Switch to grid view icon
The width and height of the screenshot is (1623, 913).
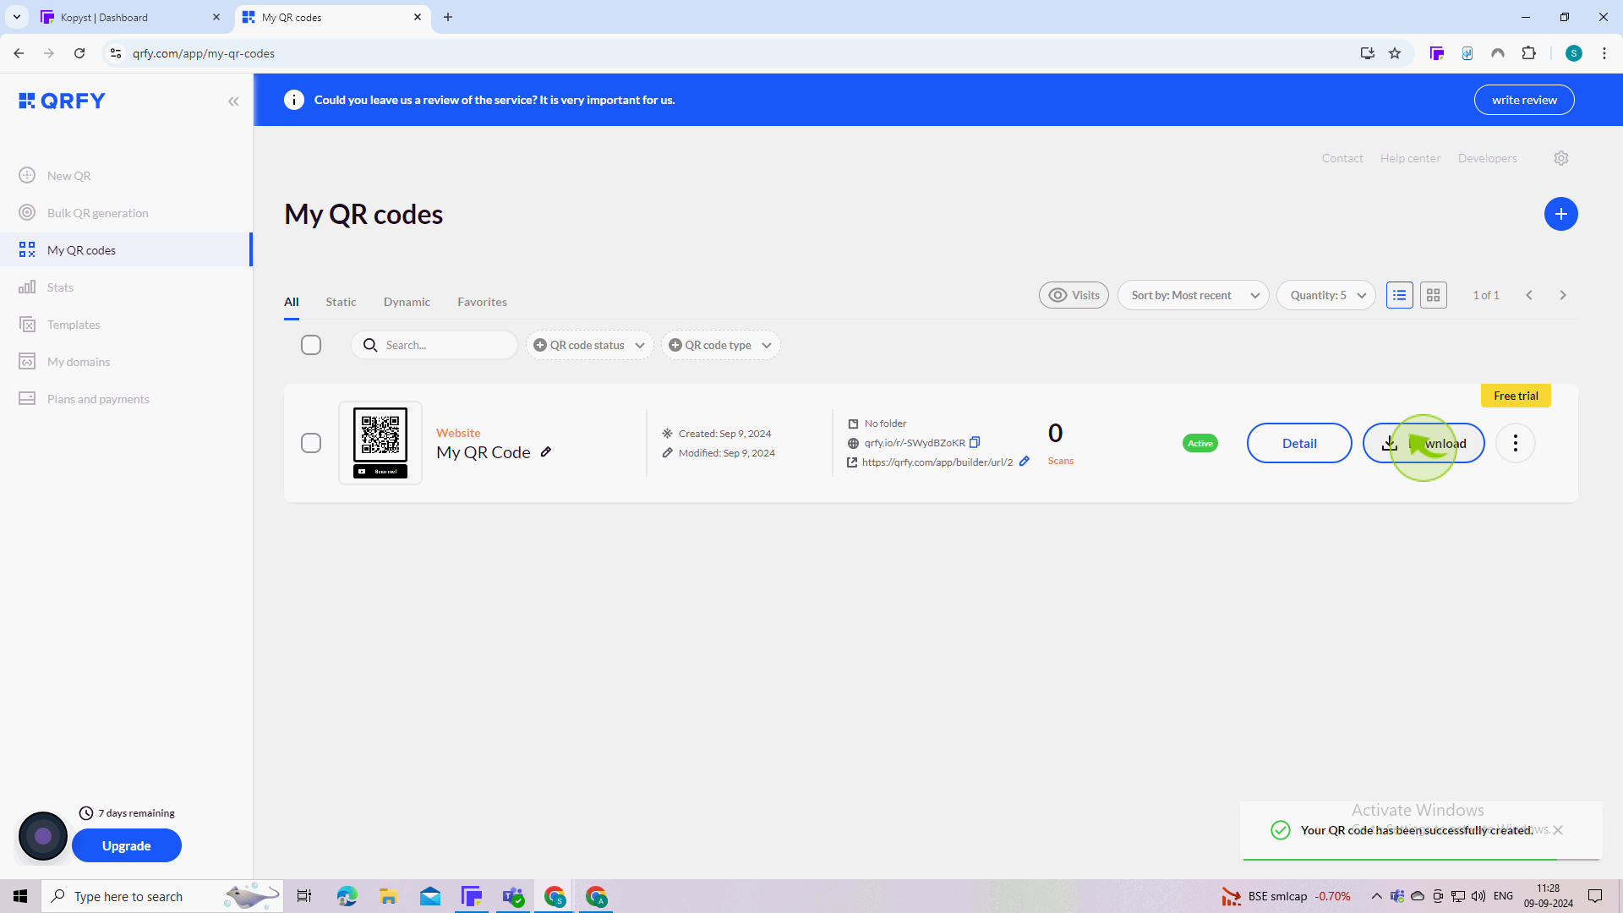1433,295
